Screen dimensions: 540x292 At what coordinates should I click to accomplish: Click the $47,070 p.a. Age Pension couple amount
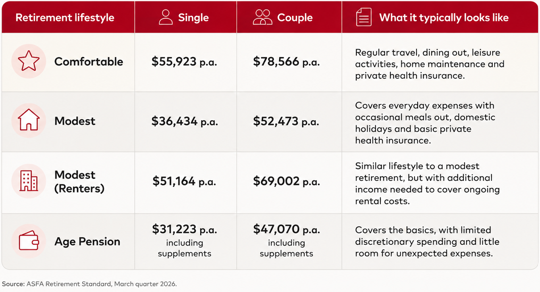(x=286, y=229)
